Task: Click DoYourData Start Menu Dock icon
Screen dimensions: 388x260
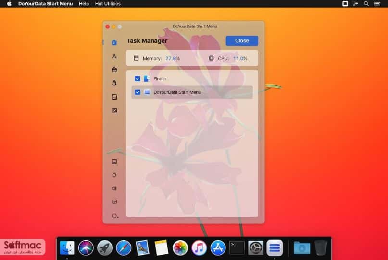Action: click(x=275, y=247)
